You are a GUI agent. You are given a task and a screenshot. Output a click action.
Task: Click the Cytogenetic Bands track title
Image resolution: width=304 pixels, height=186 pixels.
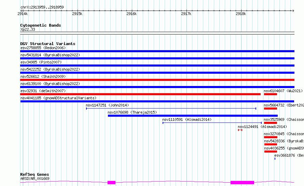pyautogui.click(x=41, y=25)
